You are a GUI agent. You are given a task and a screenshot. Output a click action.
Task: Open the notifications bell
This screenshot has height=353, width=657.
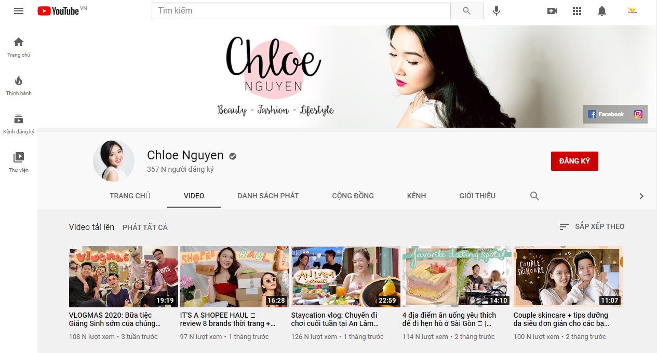[x=602, y=10]
